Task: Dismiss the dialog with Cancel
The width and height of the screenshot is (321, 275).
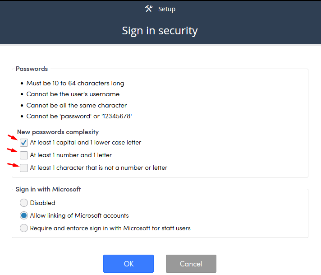Action: (191, 264)
